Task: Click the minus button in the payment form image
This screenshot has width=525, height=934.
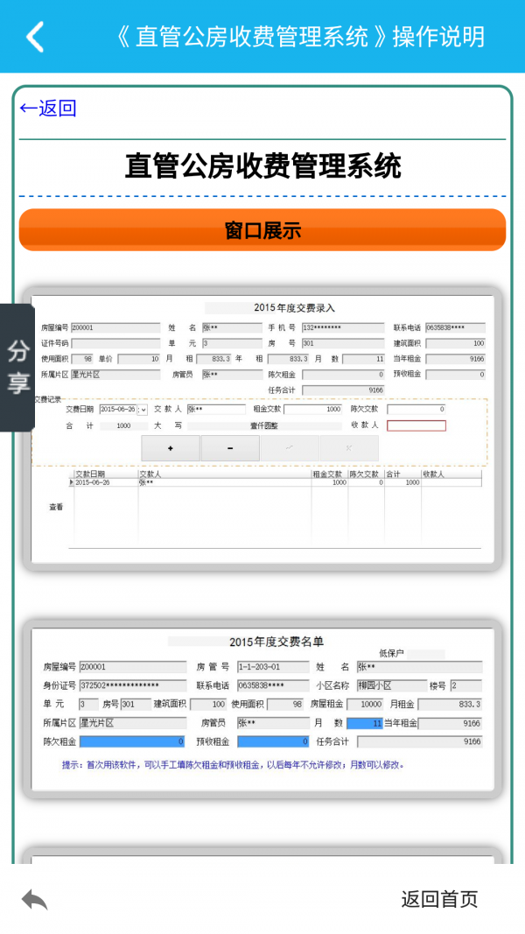Action: [x=230, y=448]
